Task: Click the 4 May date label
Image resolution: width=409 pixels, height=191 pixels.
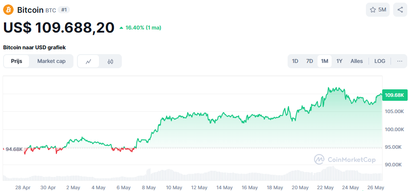Action: click(x=99, y=187)
